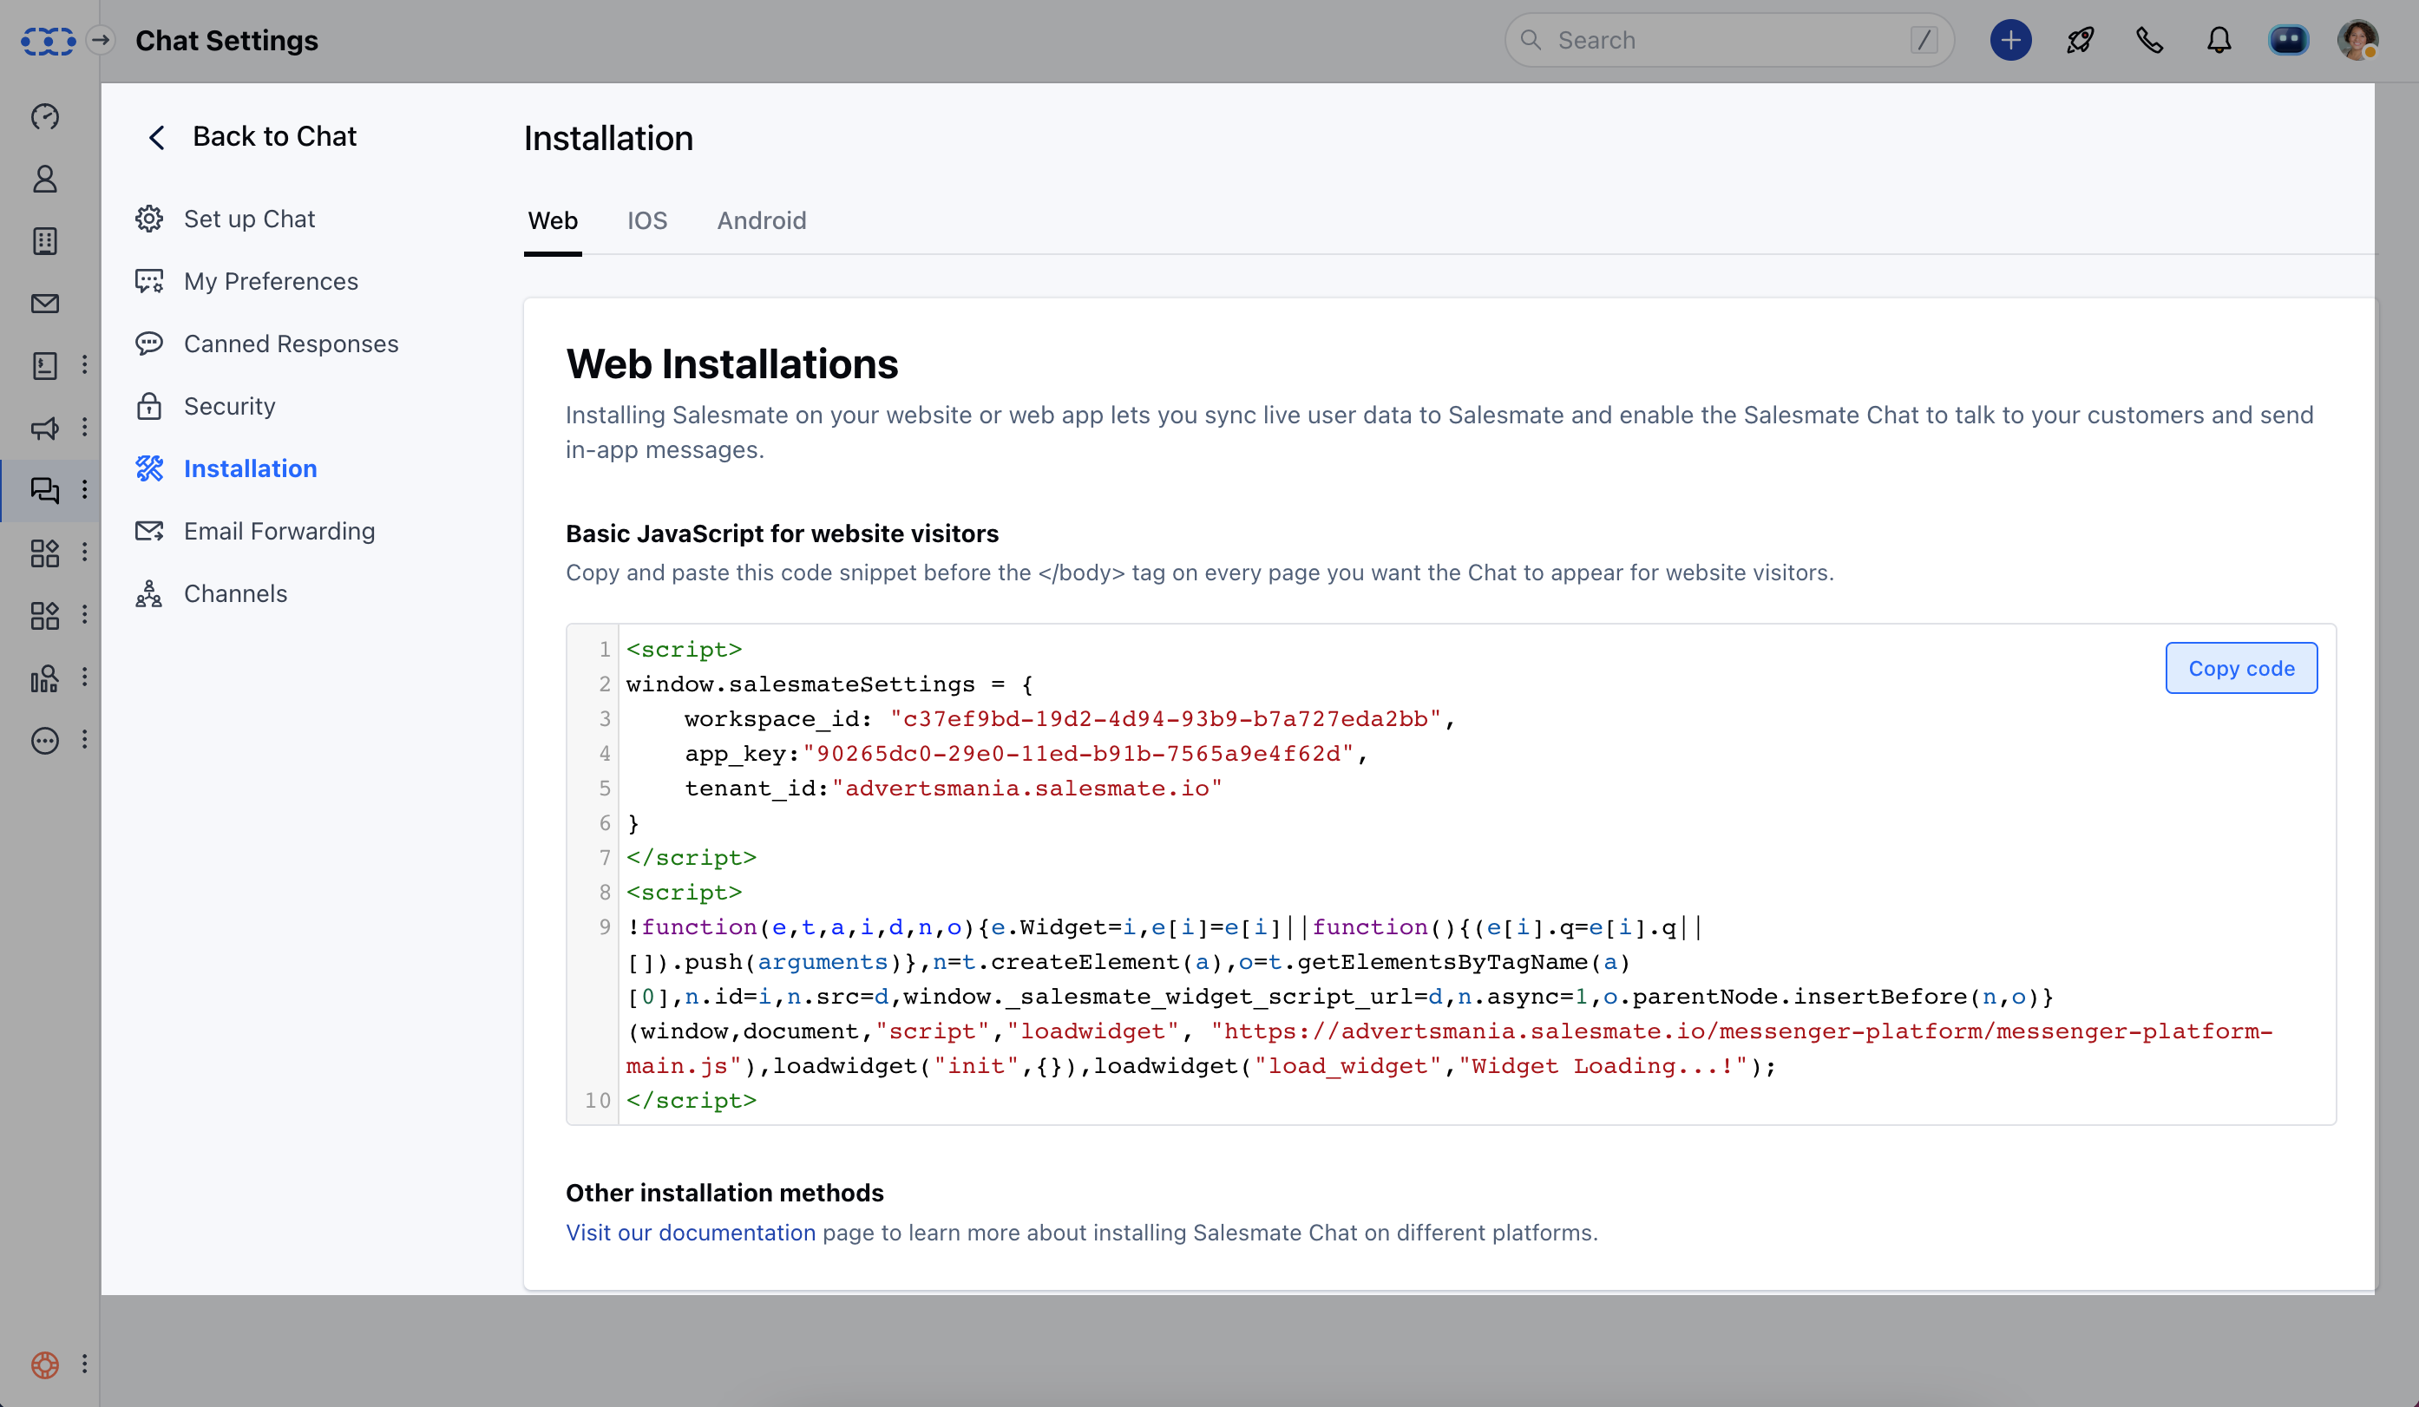This screenshot has width=2419, height=1407.
Task: Click the campaigns megaphone icon
Action: pyautogui.click(x=45, y=428)
